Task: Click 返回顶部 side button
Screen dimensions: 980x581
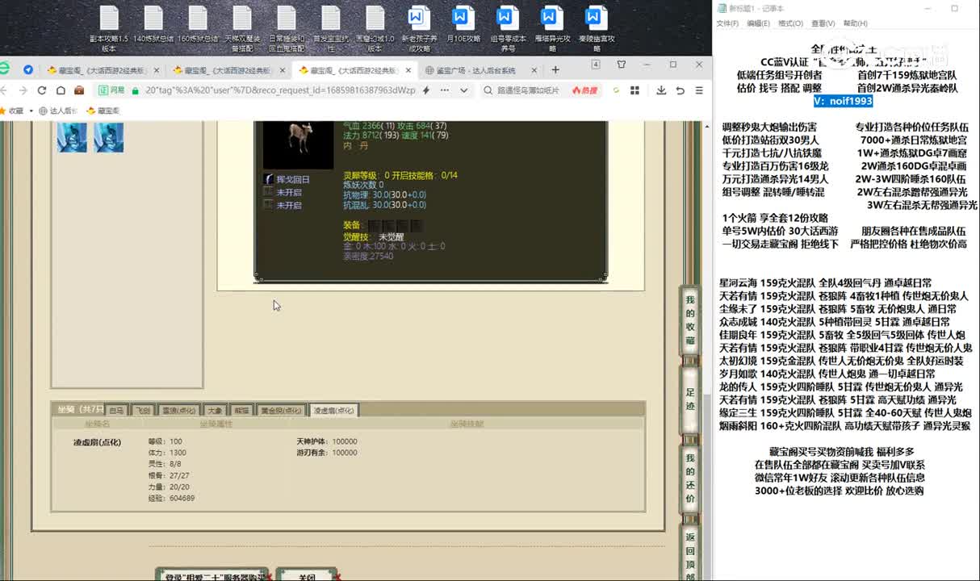Action: click(690, 554)
